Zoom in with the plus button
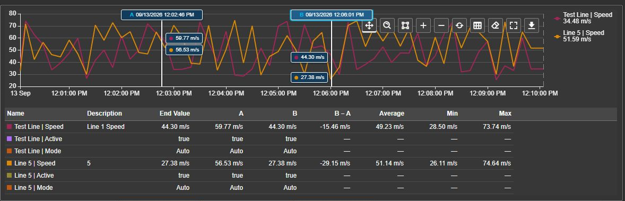 [x=423, y=25]
